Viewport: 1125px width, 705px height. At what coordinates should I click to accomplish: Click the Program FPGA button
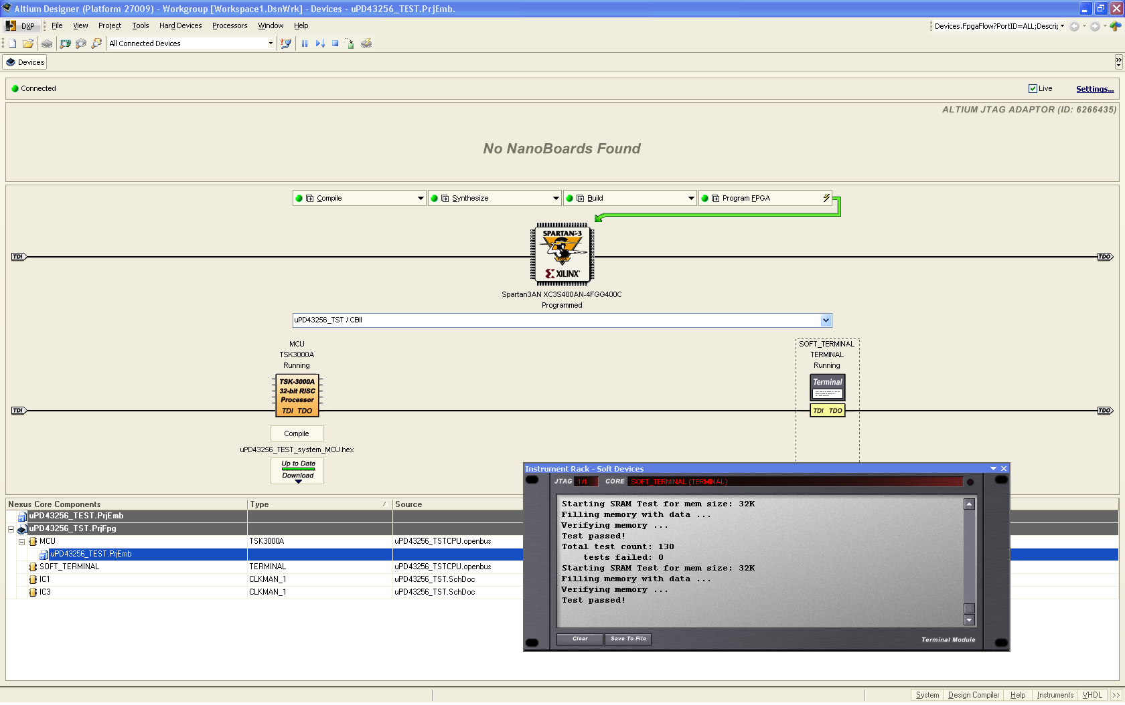(x=765, y=198)
